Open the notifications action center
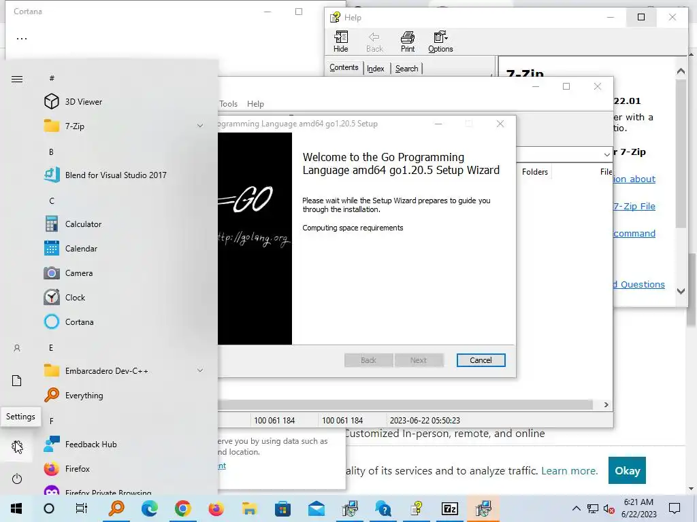 (x=675, y=508)
